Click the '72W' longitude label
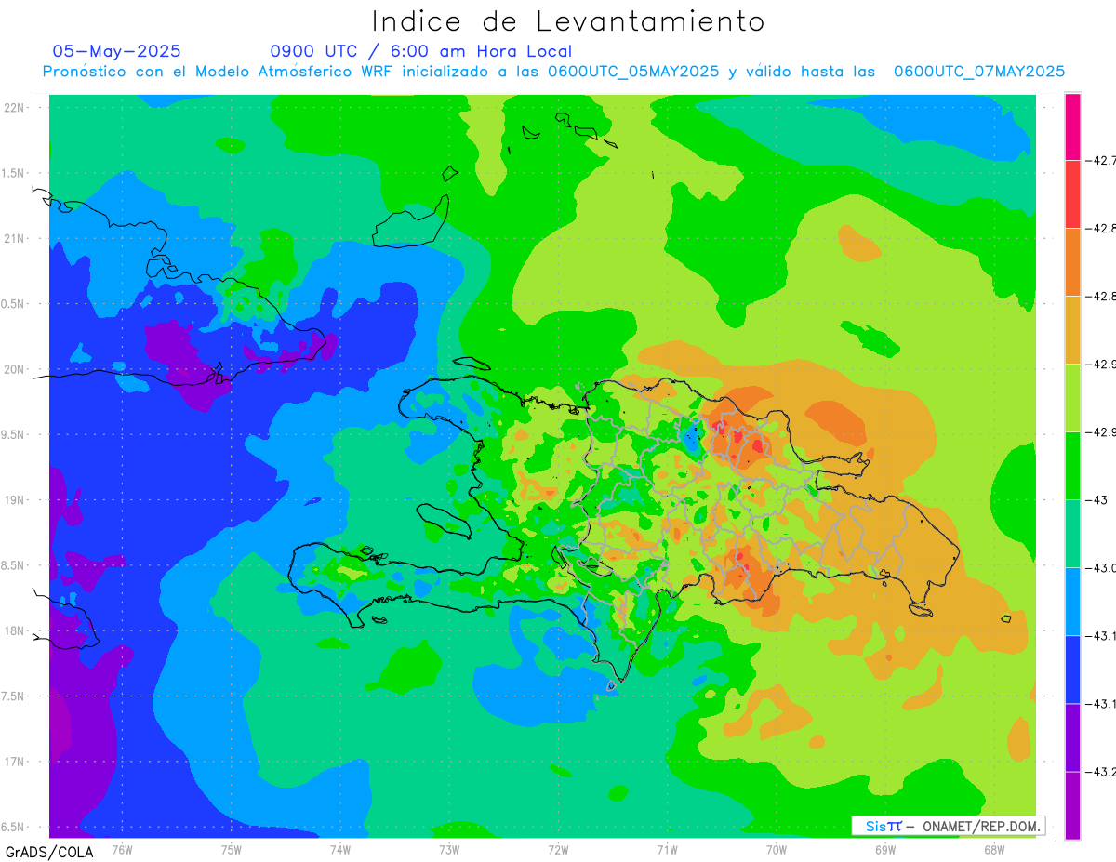The height and width of the screenshot is (862, 1116). (x=558, y=849)
